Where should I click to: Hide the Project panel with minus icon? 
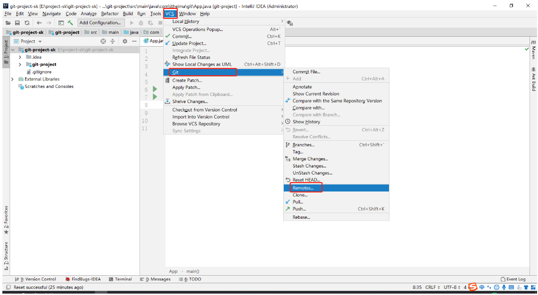pos(134,41)
